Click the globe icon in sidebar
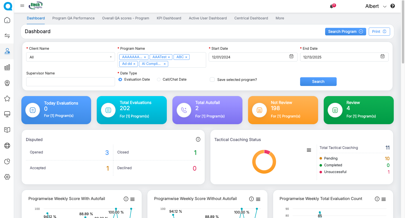Screen dimensions: 405x218 (x=7, y=146)
